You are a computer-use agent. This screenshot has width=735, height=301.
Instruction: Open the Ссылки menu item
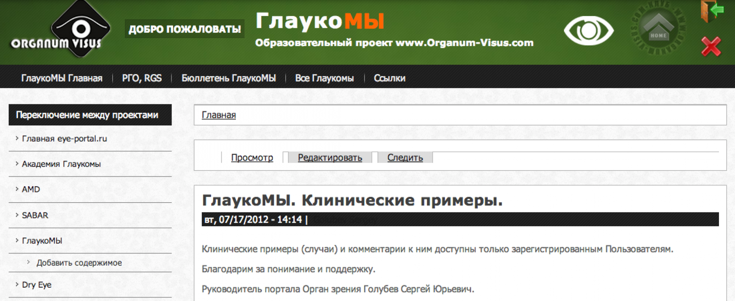point(389,78)
